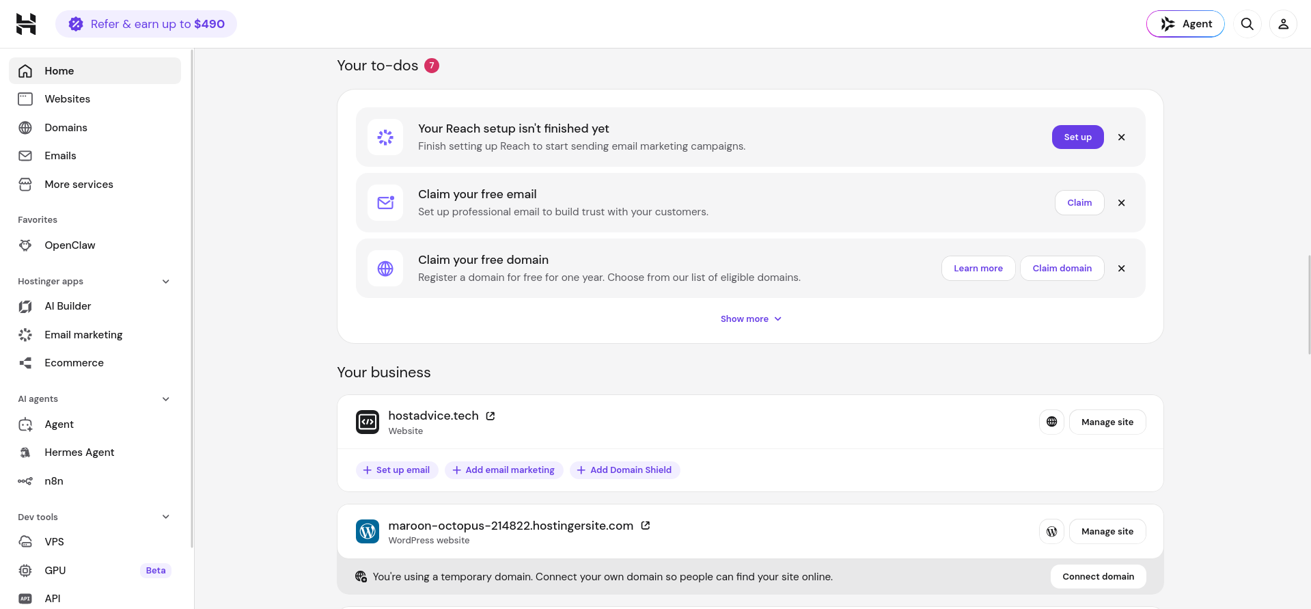Click the Agent robot icon in sidebar
This screenshot has height=609, width=1311.
[x=25, y=424]
